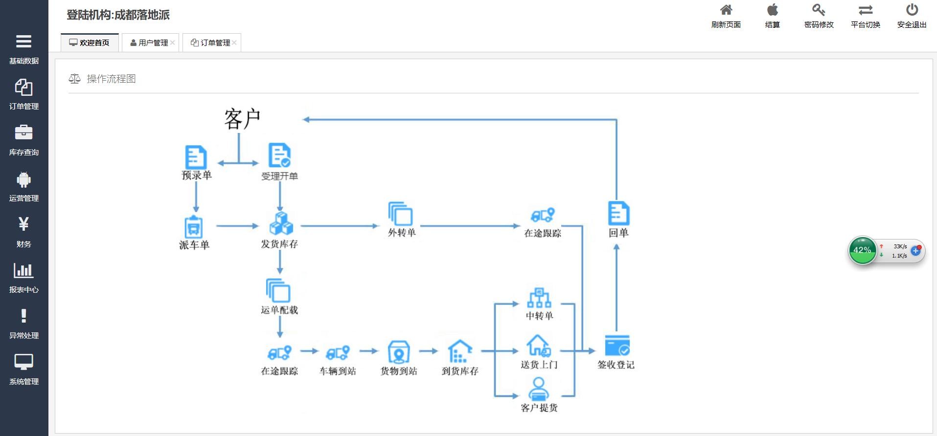Click the 签收登记 flowchart icon
937x436 pixels.
tap(617, 345)
